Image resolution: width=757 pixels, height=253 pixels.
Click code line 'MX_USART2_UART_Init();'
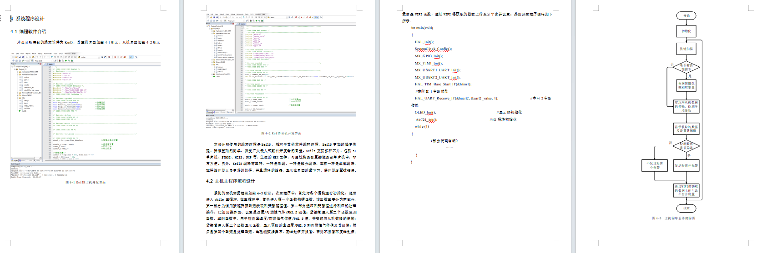click(x=437, y=77)
